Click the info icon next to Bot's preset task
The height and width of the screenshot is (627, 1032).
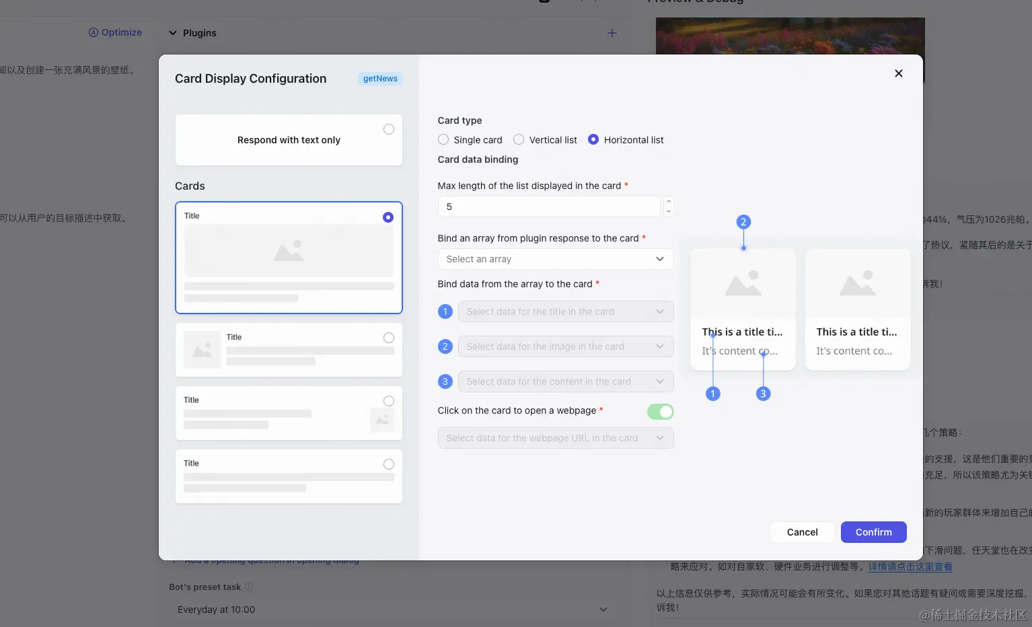(249, 587)
